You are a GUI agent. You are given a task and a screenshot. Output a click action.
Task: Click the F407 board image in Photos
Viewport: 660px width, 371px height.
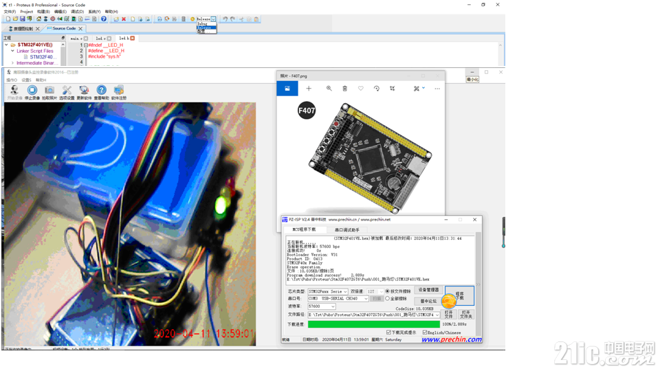pos(370,159)
